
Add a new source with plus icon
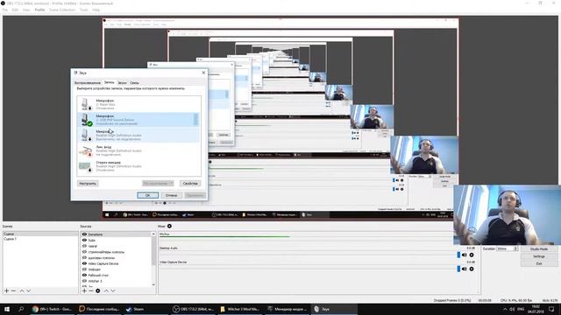(x=84, y=291)
